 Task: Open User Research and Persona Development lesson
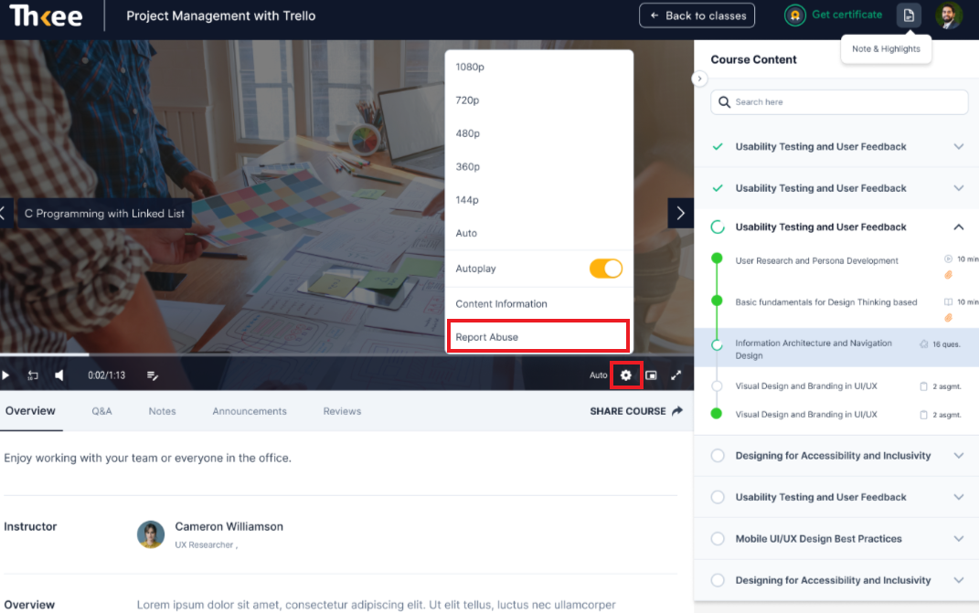point(816,260)
